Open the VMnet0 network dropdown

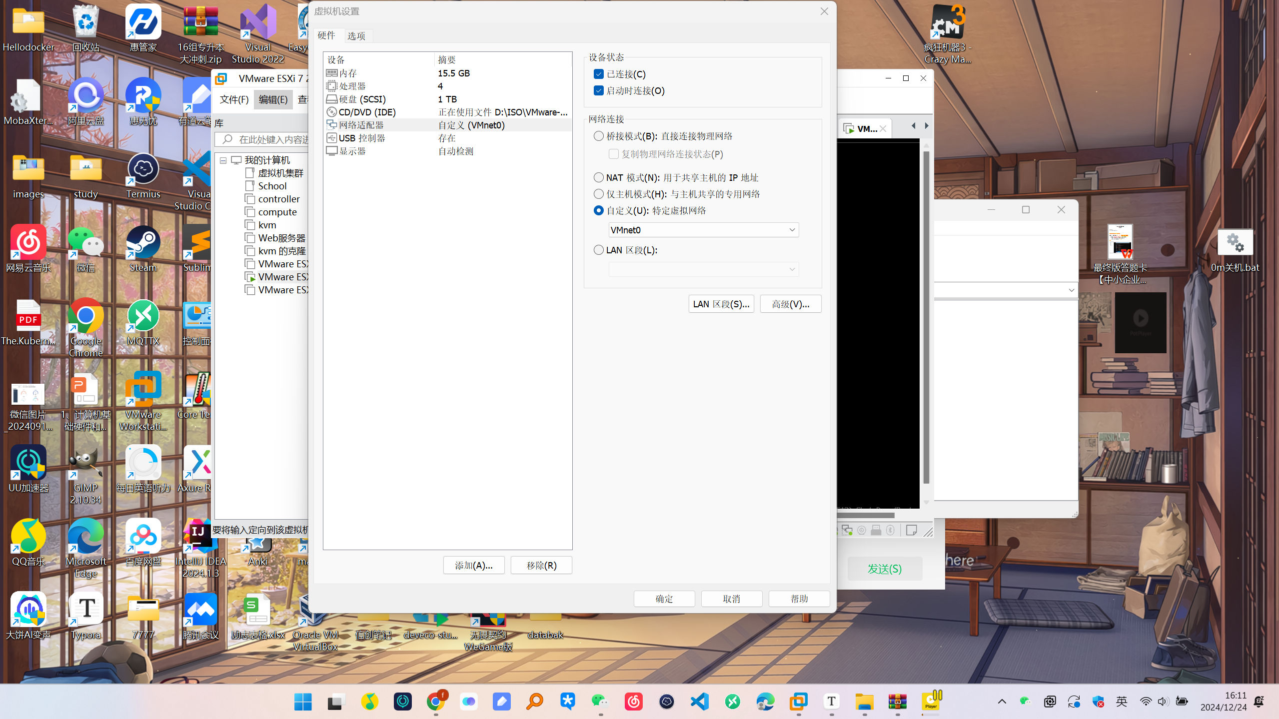(x=703, y=230)
